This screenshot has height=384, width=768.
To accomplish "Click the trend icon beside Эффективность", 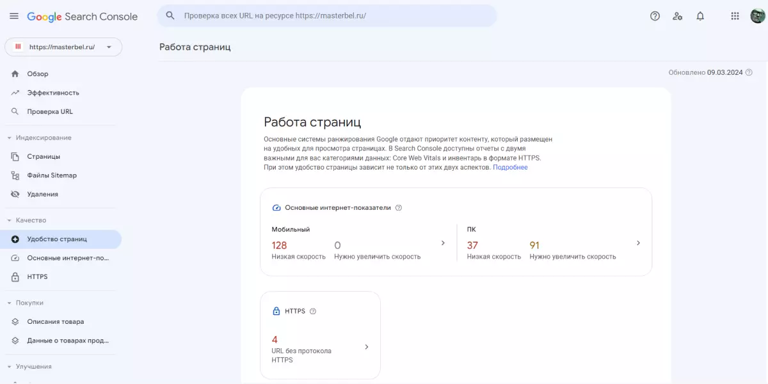I will [x=15, y=93].
